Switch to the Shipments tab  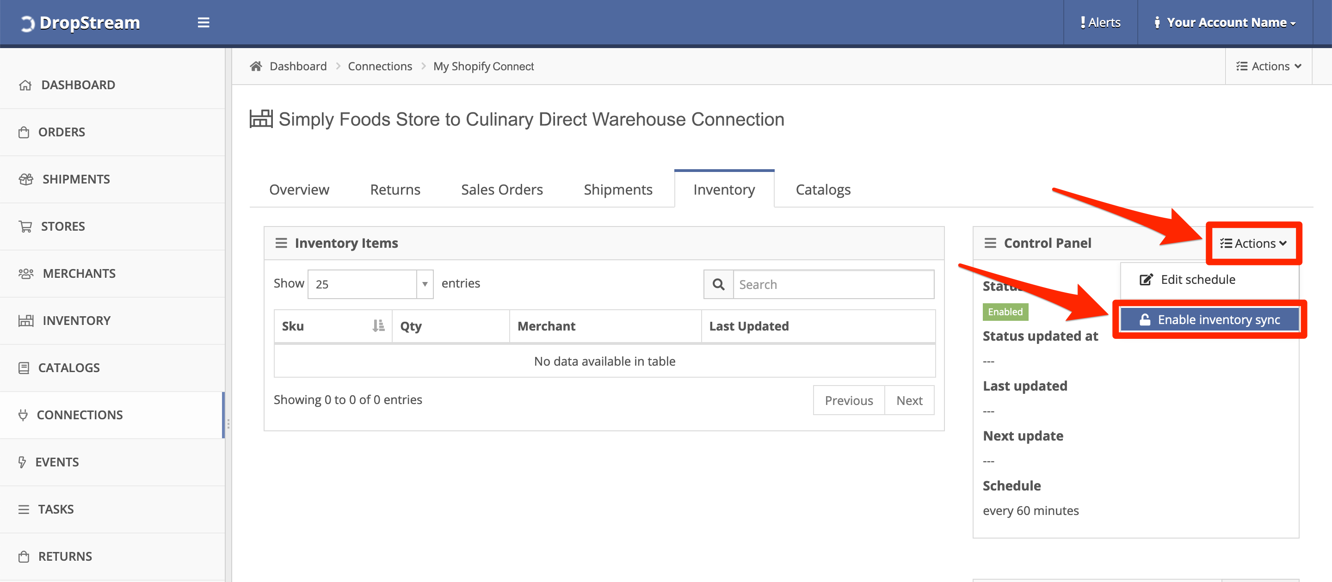pos(618,190)
